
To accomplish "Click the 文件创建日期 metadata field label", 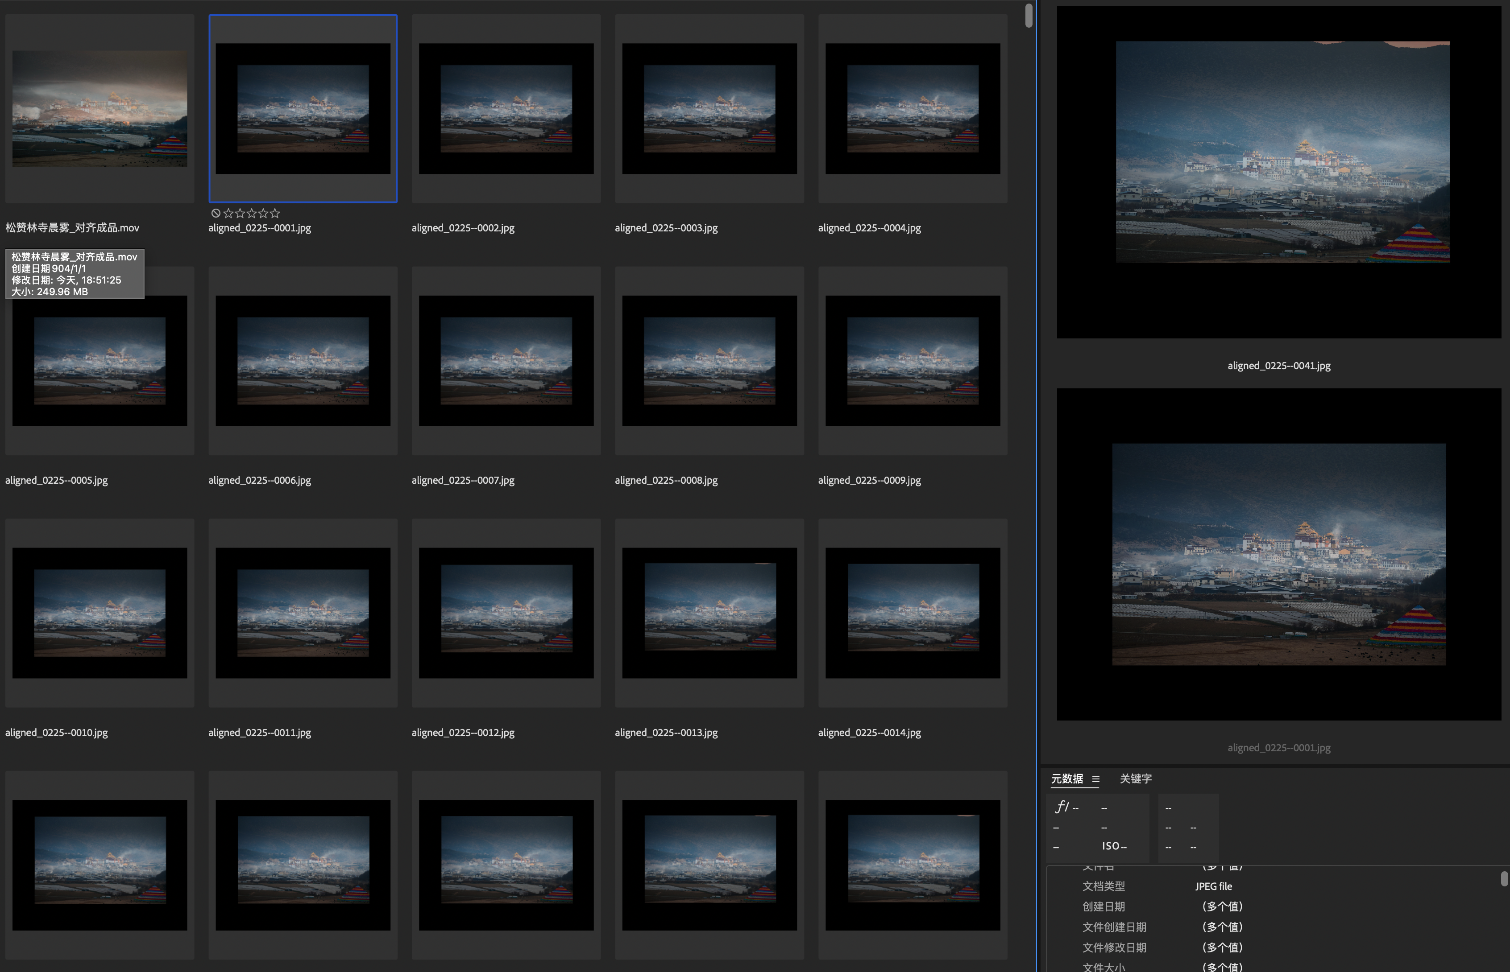I will pyautogui.click(x=1114, y=927).
